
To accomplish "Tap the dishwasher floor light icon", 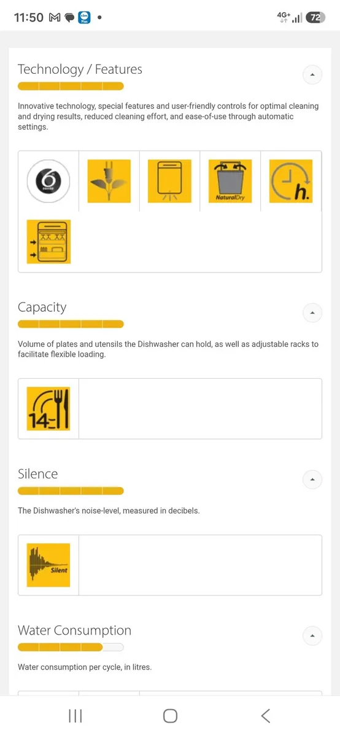I will [169, 181].
